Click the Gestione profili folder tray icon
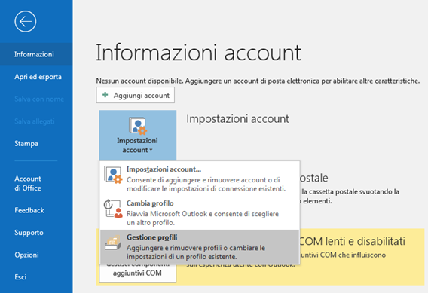 (x=113, y=243)
